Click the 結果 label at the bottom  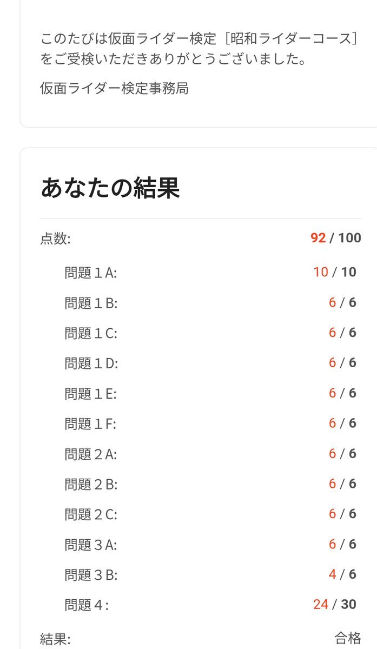tap(55, 639)
